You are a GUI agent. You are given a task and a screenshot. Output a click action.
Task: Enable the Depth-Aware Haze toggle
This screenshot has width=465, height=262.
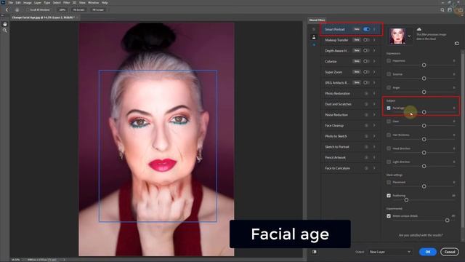pyautogui.click(x=366, y=50)
